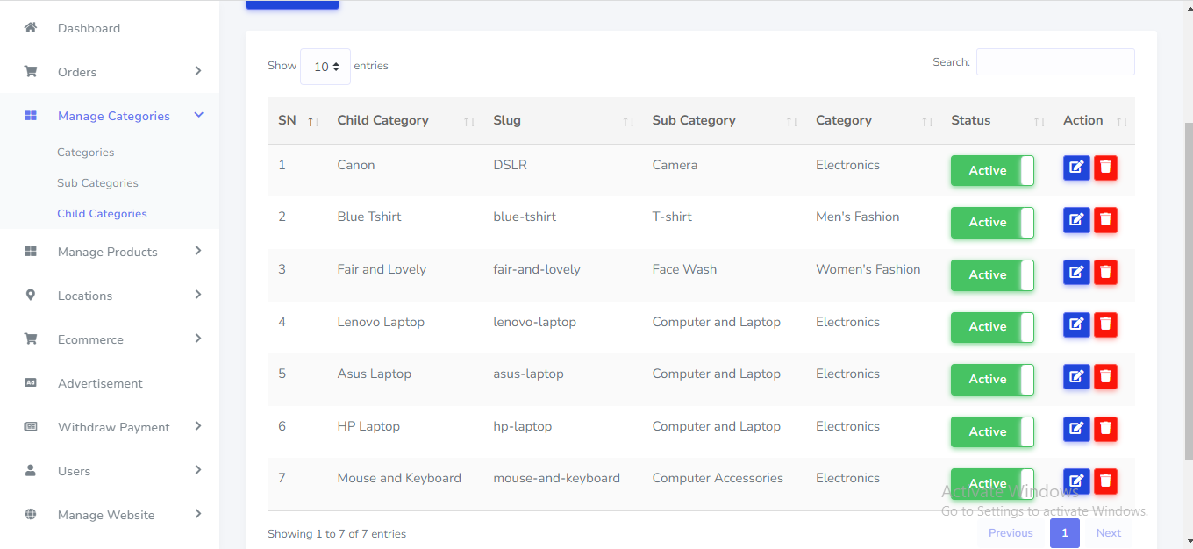Edit the Fair and Lovely child category
This screenshot has height=549, width=1193.
coord(1076,273)
